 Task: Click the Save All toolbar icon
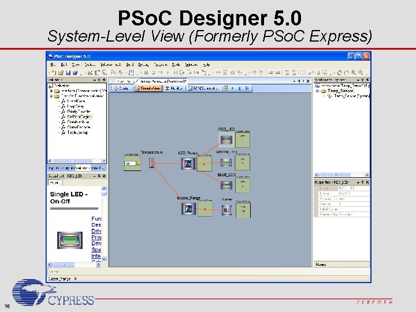(x=75, y=72)
